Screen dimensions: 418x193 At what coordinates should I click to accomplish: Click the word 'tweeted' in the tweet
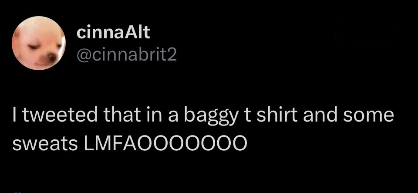[x=60, y=115]
